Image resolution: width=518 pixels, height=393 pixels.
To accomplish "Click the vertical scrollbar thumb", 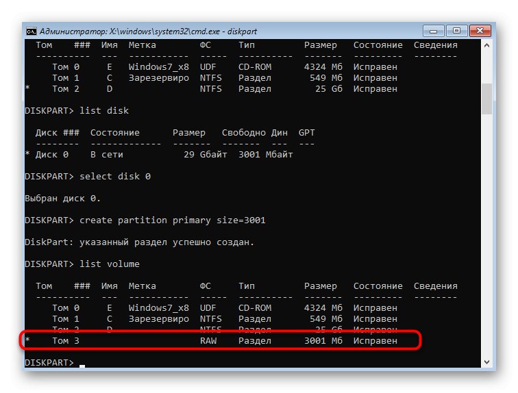I will click(x=486, y=99).
